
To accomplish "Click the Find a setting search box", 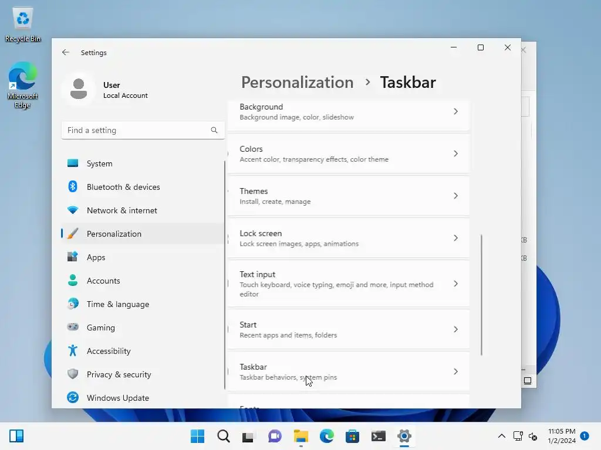I will coord(143,130).
